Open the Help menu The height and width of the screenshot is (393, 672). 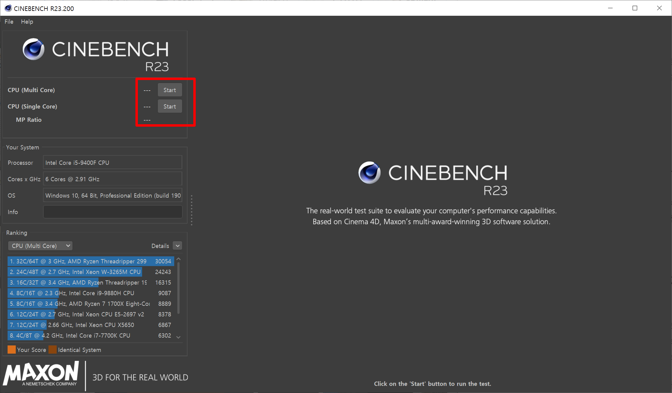(27, 22)
